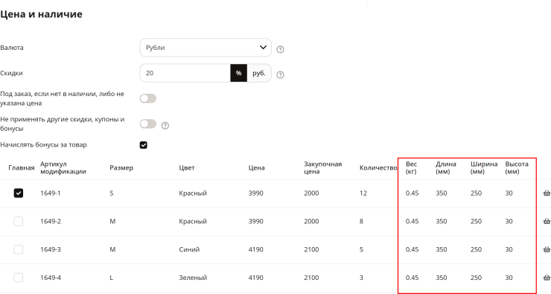Screen dimensions: 551x294
Task: Click the Закупочная цена column header
Action: point(323,168)
